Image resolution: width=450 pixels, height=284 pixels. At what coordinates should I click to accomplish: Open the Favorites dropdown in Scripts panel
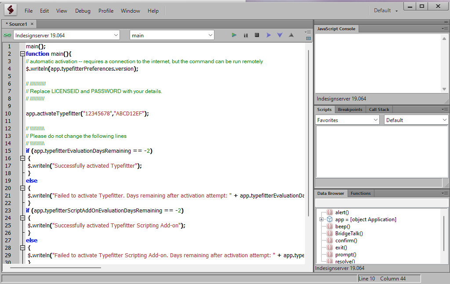coord(347,120)
